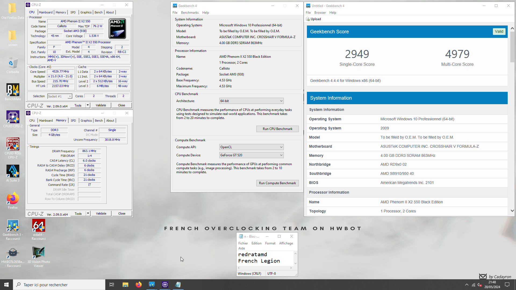Launch AI Suite 3 desktop shortcut
The width and height of the screenshot is (516, 290).
pos(13,173)
